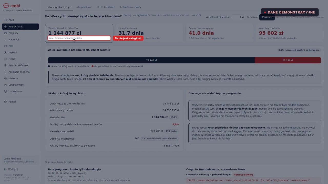Click the Marża brutto value '2 146 884 zł'
328x184 pixels.
click(160, 117)
